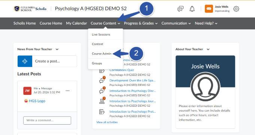Open the Correlations Quiz link
The width and height of the screenshot is (255, 135).
coord(121,70)
